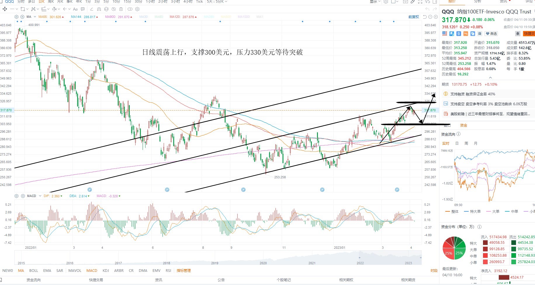Click 资金流向 info circle icon
The image size is (535, 285).
458,134
